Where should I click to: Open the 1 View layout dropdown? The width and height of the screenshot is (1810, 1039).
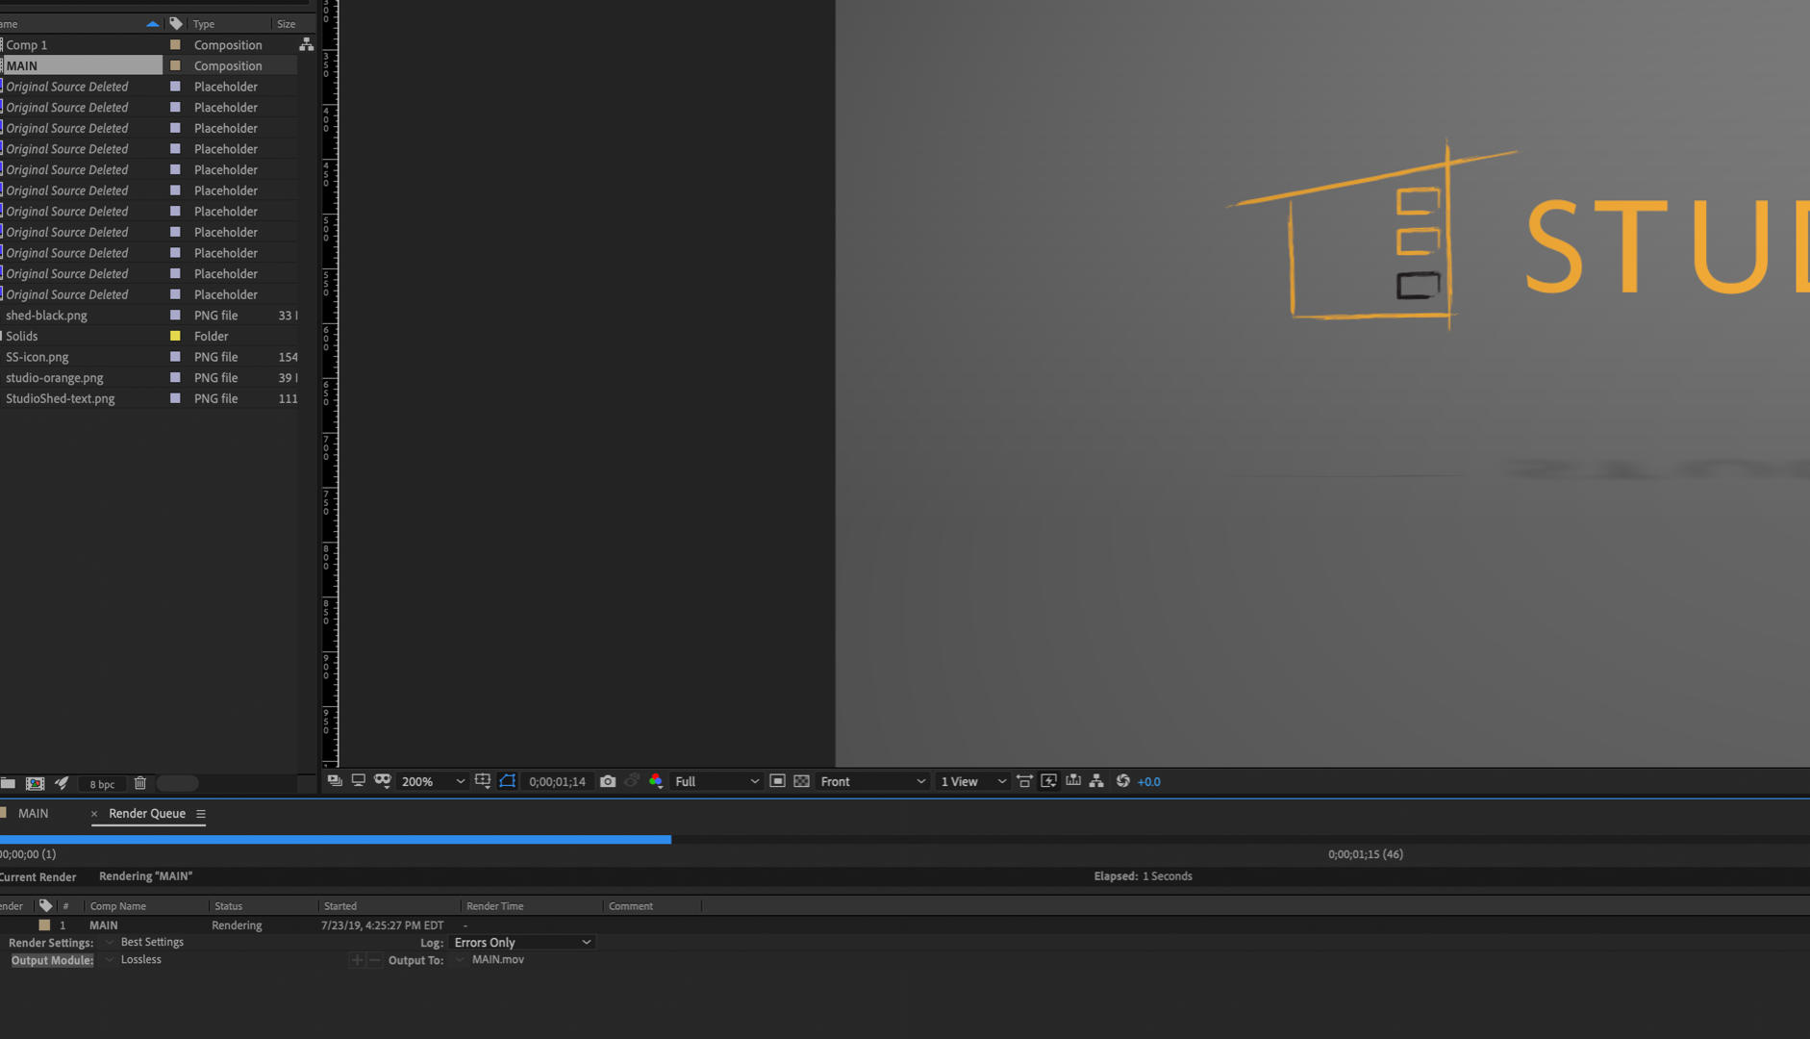pyautogui.click(x=972, y=781)
